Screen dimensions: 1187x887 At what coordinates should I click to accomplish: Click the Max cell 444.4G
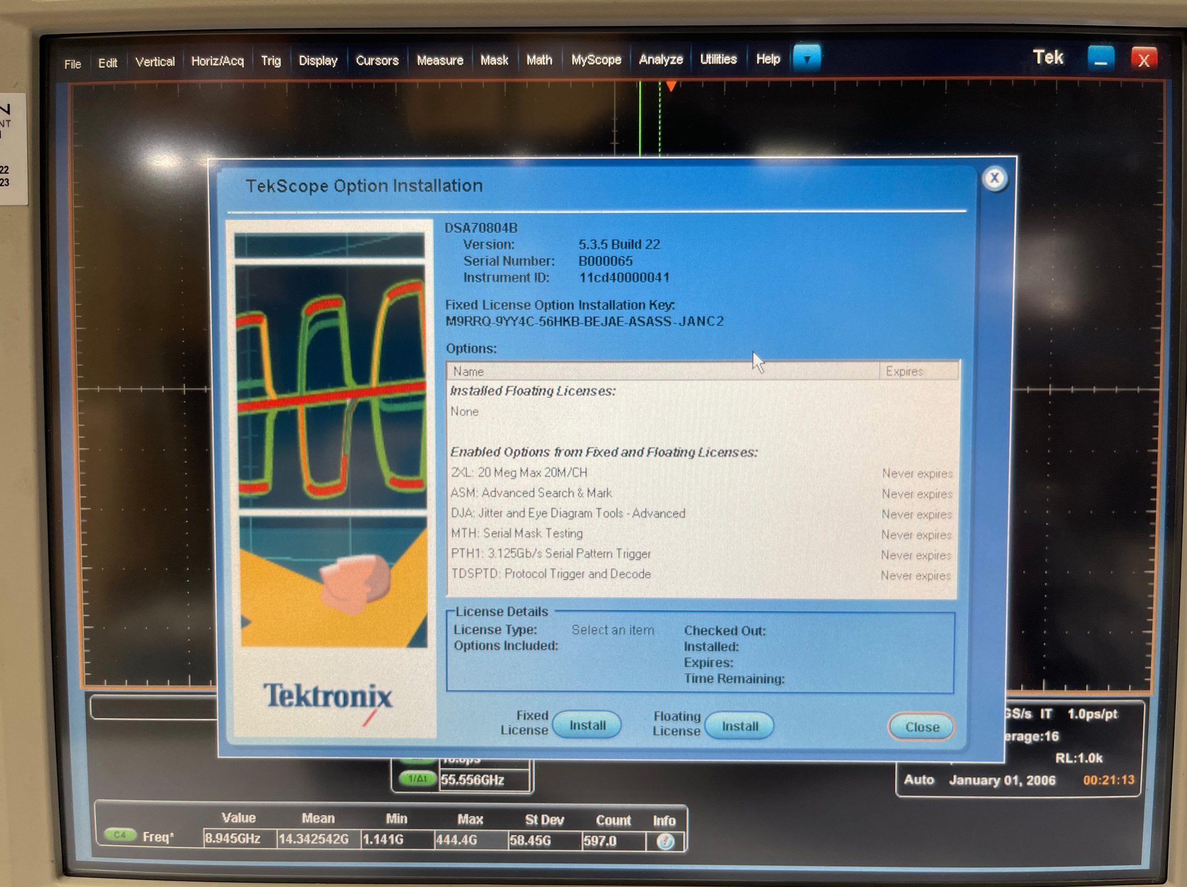(x=470, y=840)
